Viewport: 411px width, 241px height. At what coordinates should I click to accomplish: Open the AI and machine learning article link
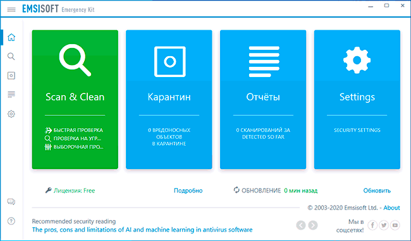pos(142,230)
